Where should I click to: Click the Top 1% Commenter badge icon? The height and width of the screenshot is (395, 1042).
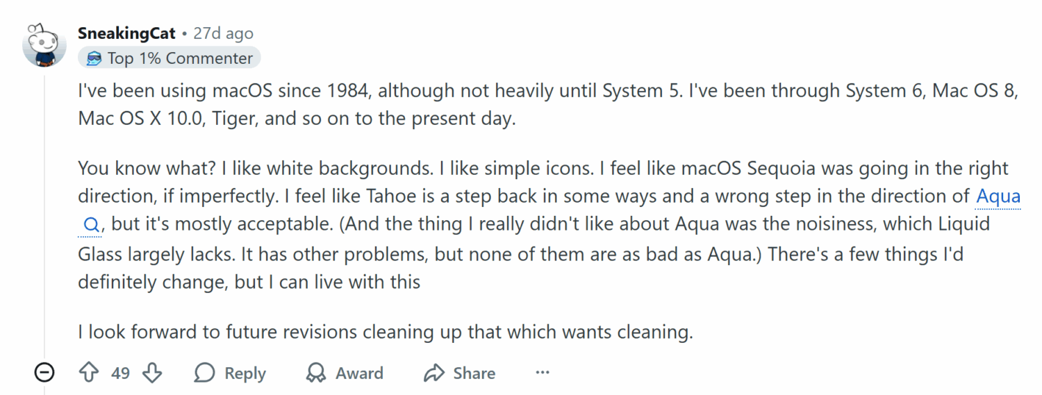(x=94, y=58)
